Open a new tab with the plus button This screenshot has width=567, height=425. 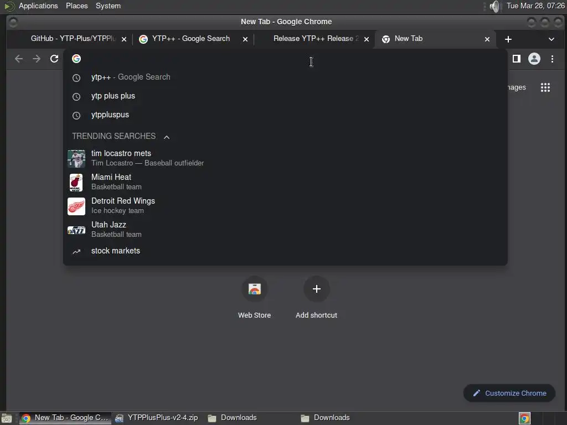[x=508, y=39]
